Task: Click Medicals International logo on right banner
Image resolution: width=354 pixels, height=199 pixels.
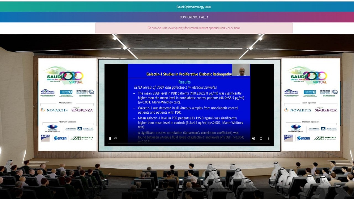Action: coord(325,138)
